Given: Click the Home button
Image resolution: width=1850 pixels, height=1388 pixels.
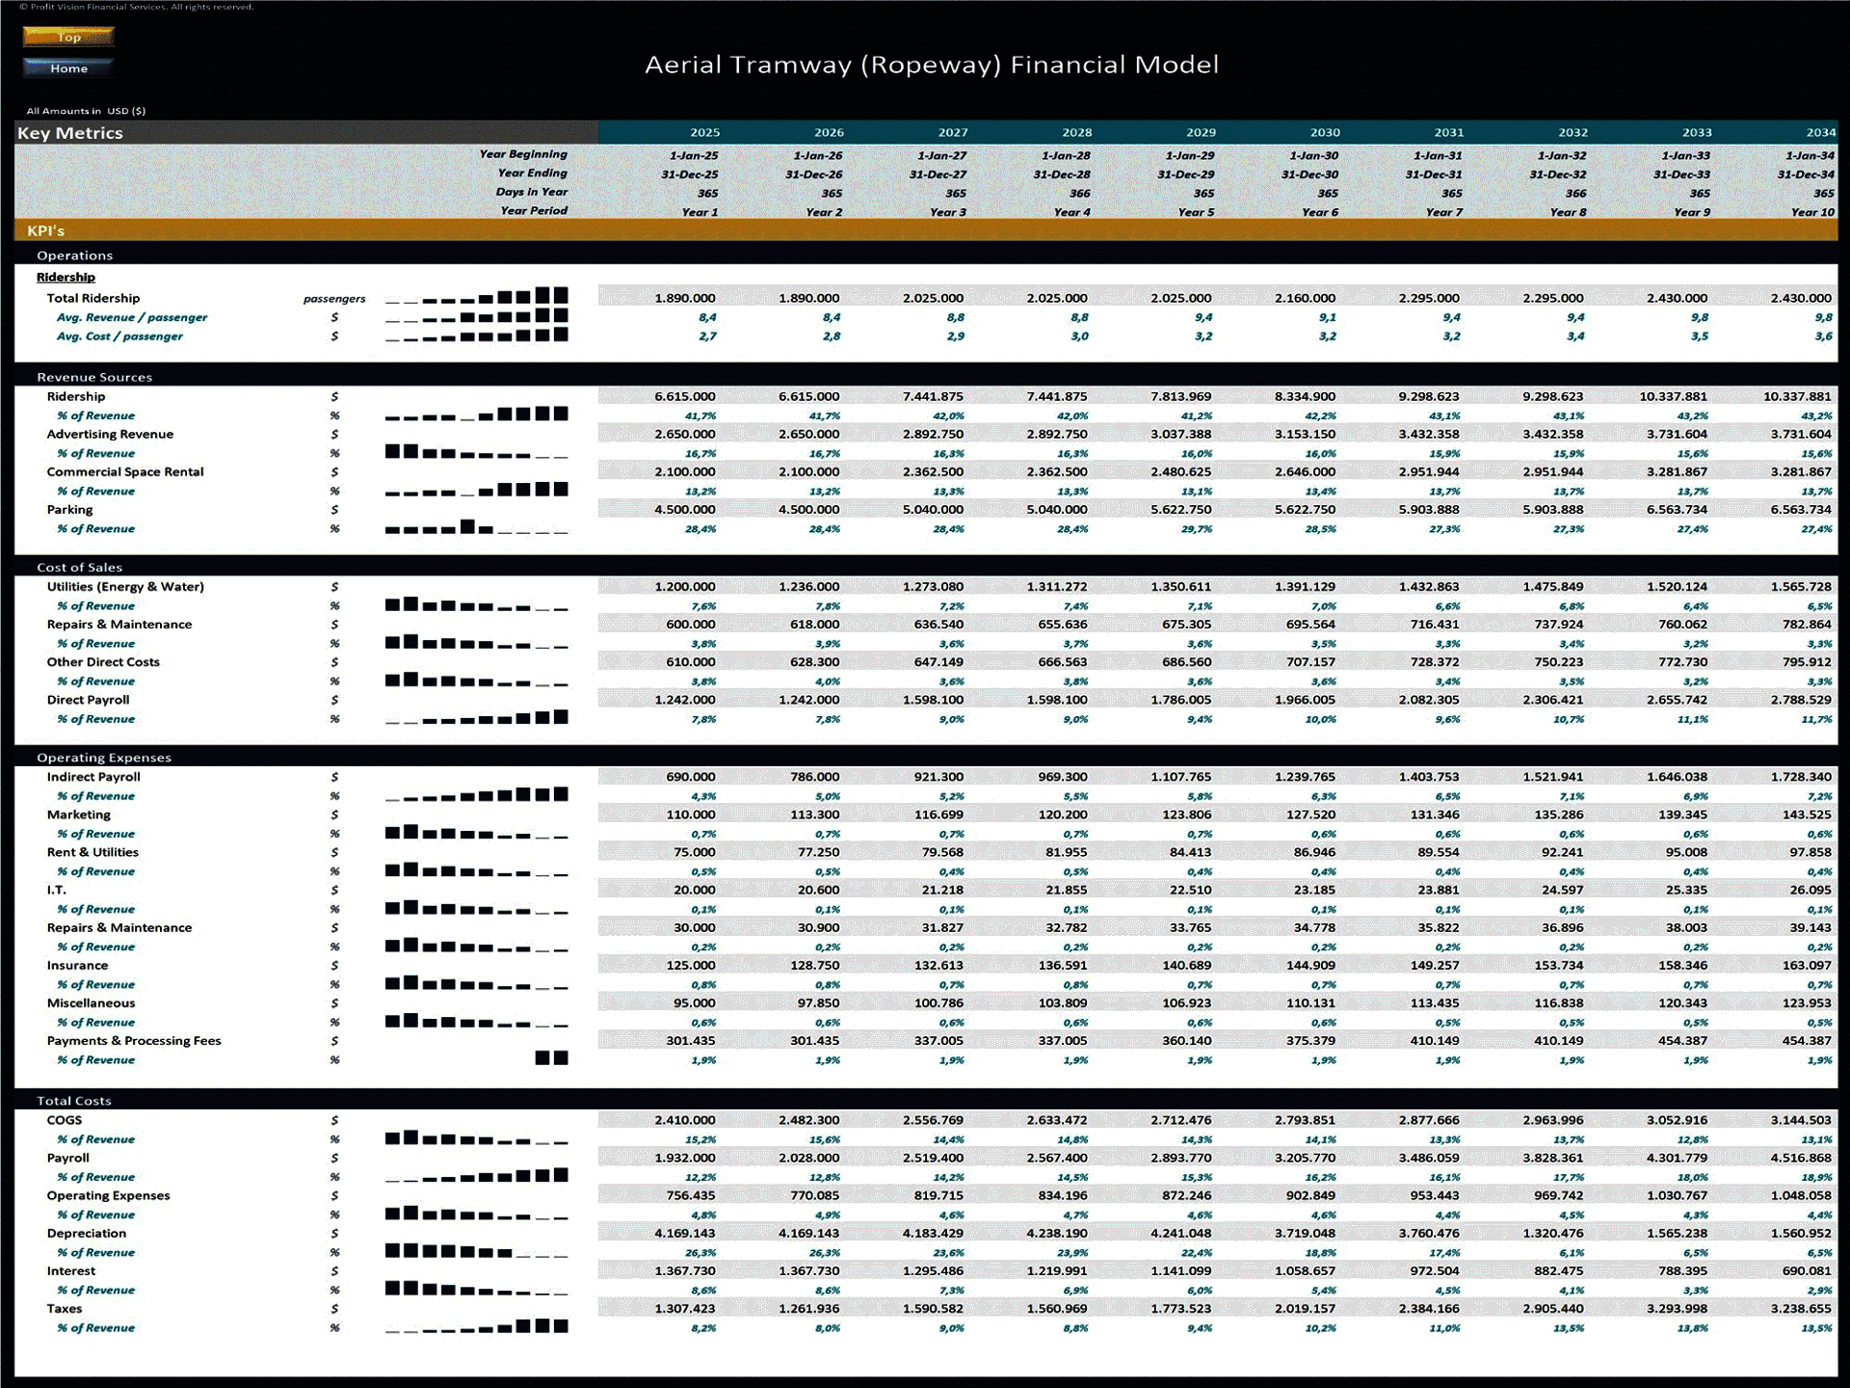Looking at the screenshot, I should pyautogui.click(x=68, y=67).
